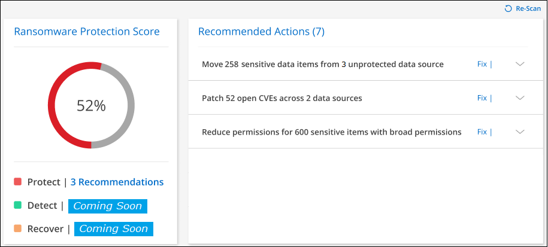
Task: Click the orange Recover legend swatch
Action: 18,228
